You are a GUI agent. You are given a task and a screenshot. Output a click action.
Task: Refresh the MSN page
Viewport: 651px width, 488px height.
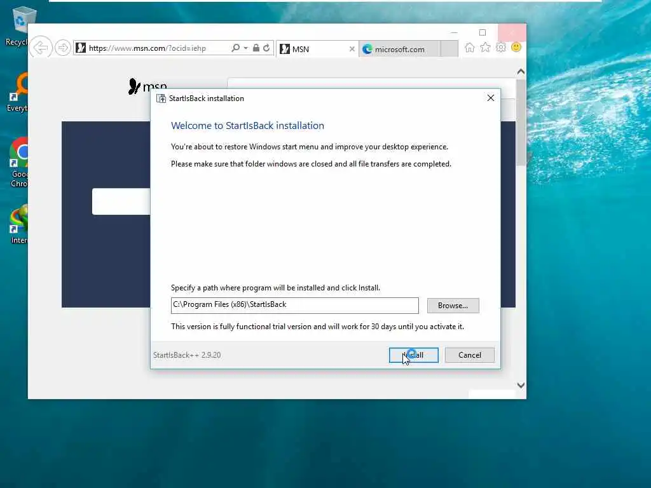pos(266,48)
